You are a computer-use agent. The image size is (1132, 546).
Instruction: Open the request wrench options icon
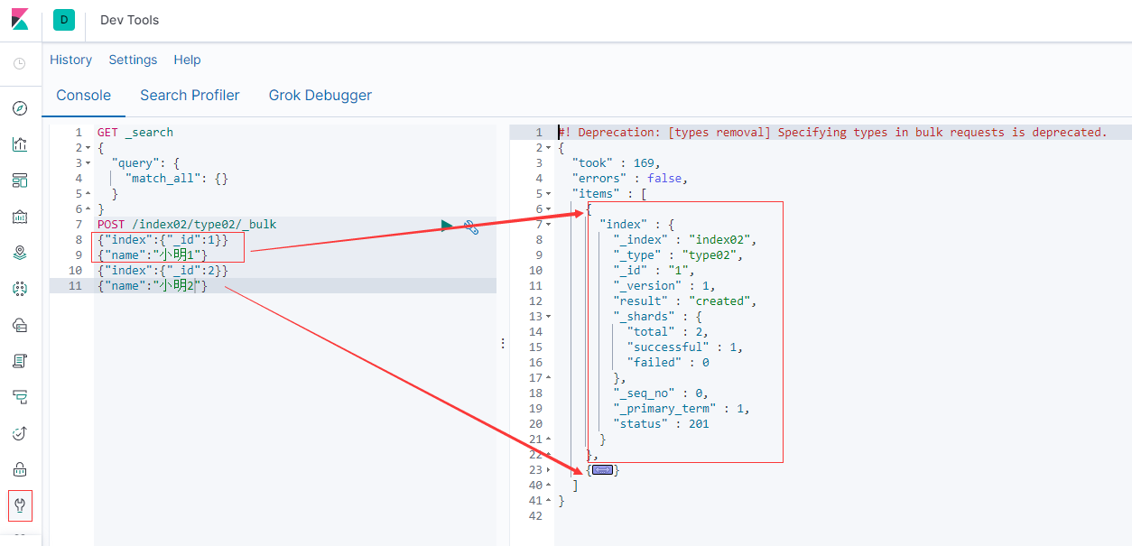tap(470, 227)
